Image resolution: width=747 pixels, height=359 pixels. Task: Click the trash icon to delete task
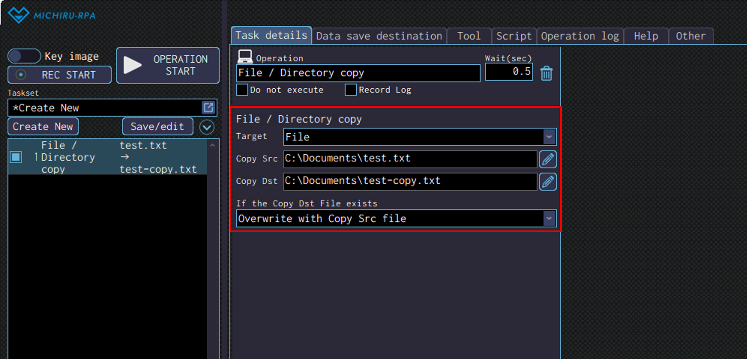[x=546, y=74]
